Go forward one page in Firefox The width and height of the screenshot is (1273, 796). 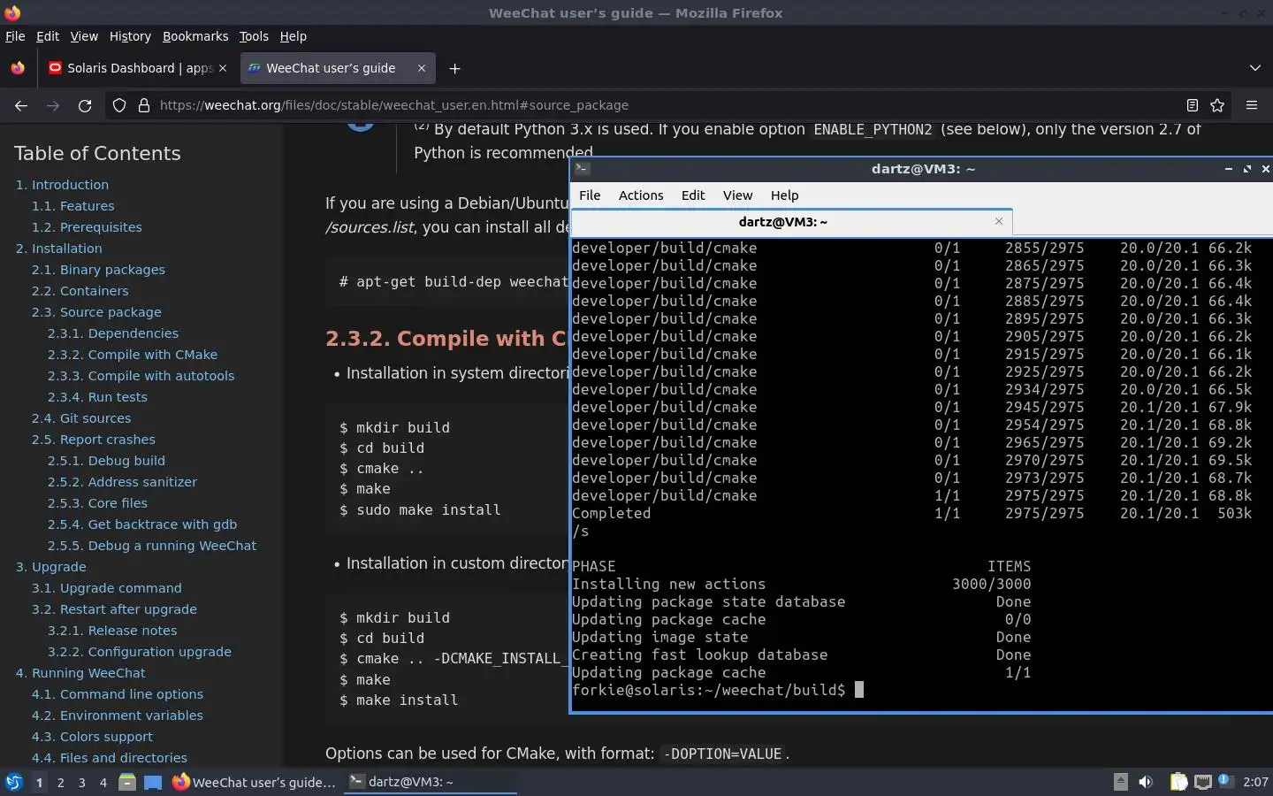coord(53,105)
